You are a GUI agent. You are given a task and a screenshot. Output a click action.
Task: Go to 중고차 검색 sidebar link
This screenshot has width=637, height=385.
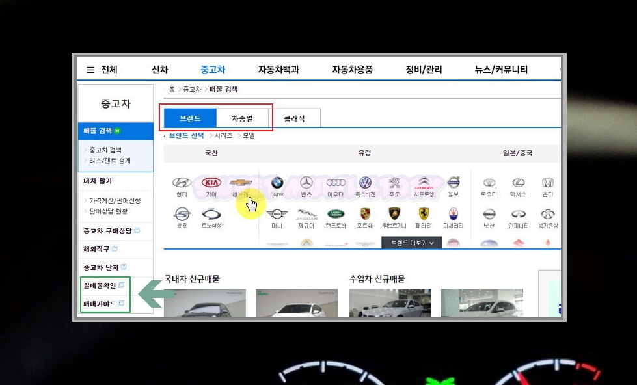[105, 150]
